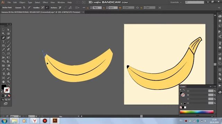
Task: Select the Zoom tool
Action: (8, 82)
